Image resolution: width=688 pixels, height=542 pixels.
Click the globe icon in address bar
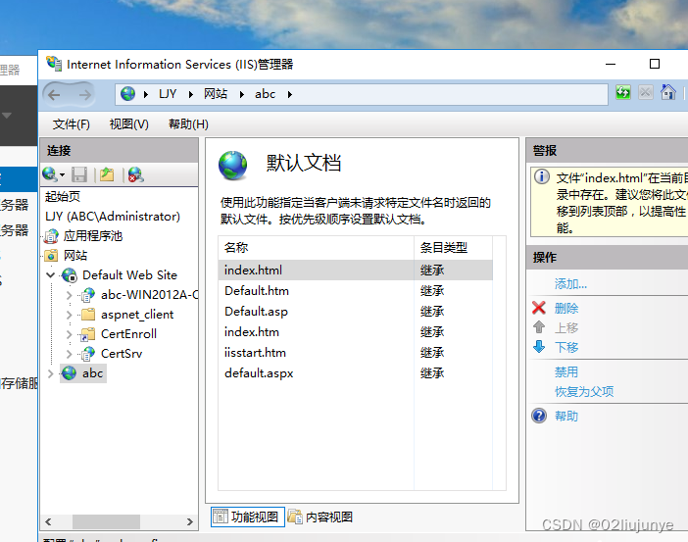127,94
